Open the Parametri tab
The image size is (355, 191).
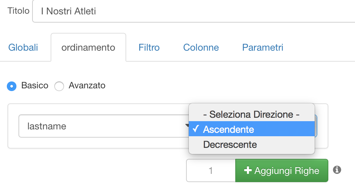(263, 48)
